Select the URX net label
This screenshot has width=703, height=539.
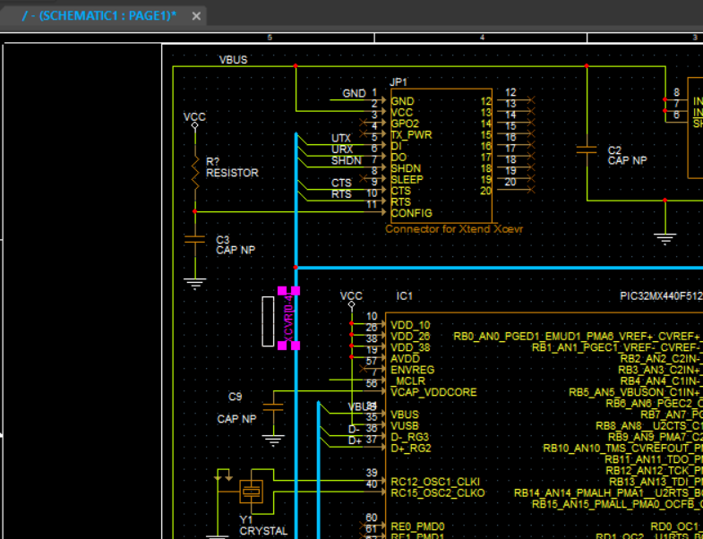(342, 150)
